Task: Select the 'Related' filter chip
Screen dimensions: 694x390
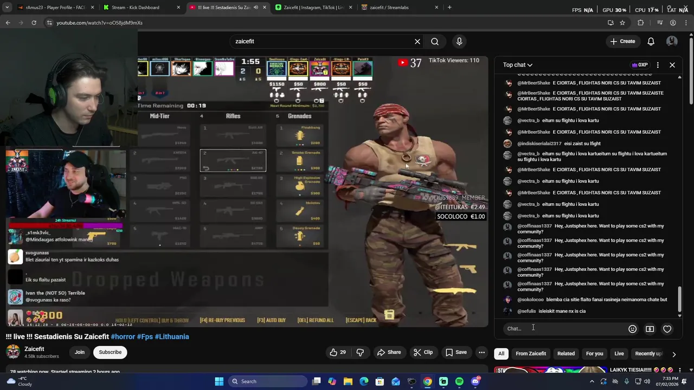Action: tap(566, 354)
